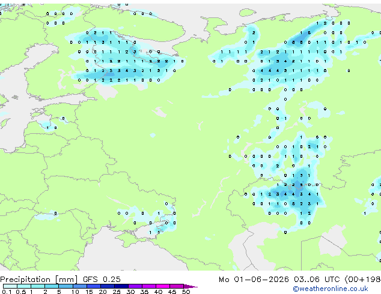
Task: Click the 20 legend scale number
Action: click(x=103, y=292)
